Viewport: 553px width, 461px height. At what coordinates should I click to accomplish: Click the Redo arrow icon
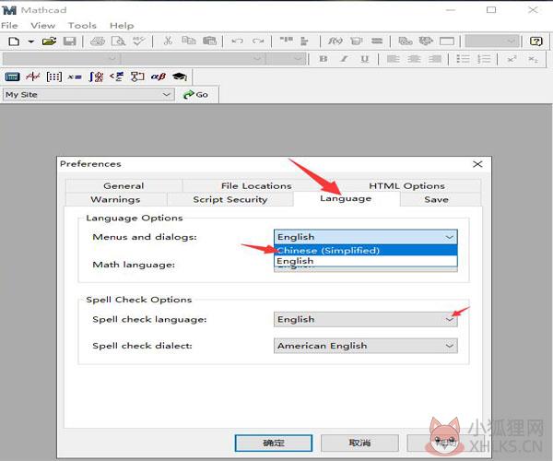tap(258, 41)
